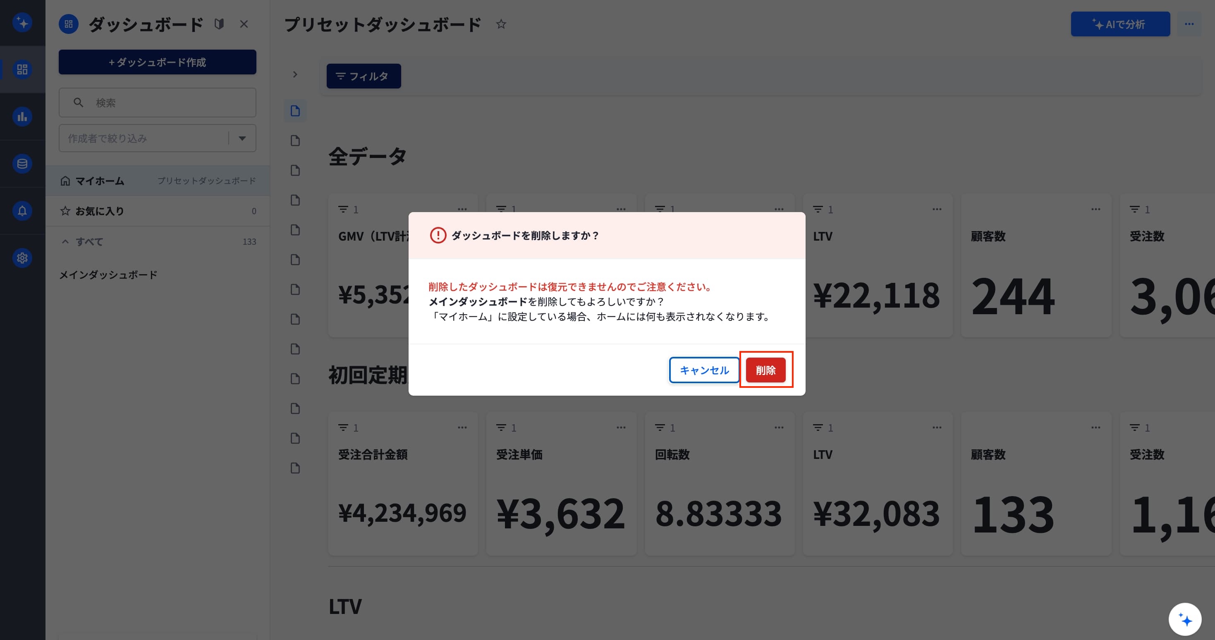Click the filter icon on ¥22,118 LTV card
Viewport: 1215px width, 640px height.
pos(818,209)
